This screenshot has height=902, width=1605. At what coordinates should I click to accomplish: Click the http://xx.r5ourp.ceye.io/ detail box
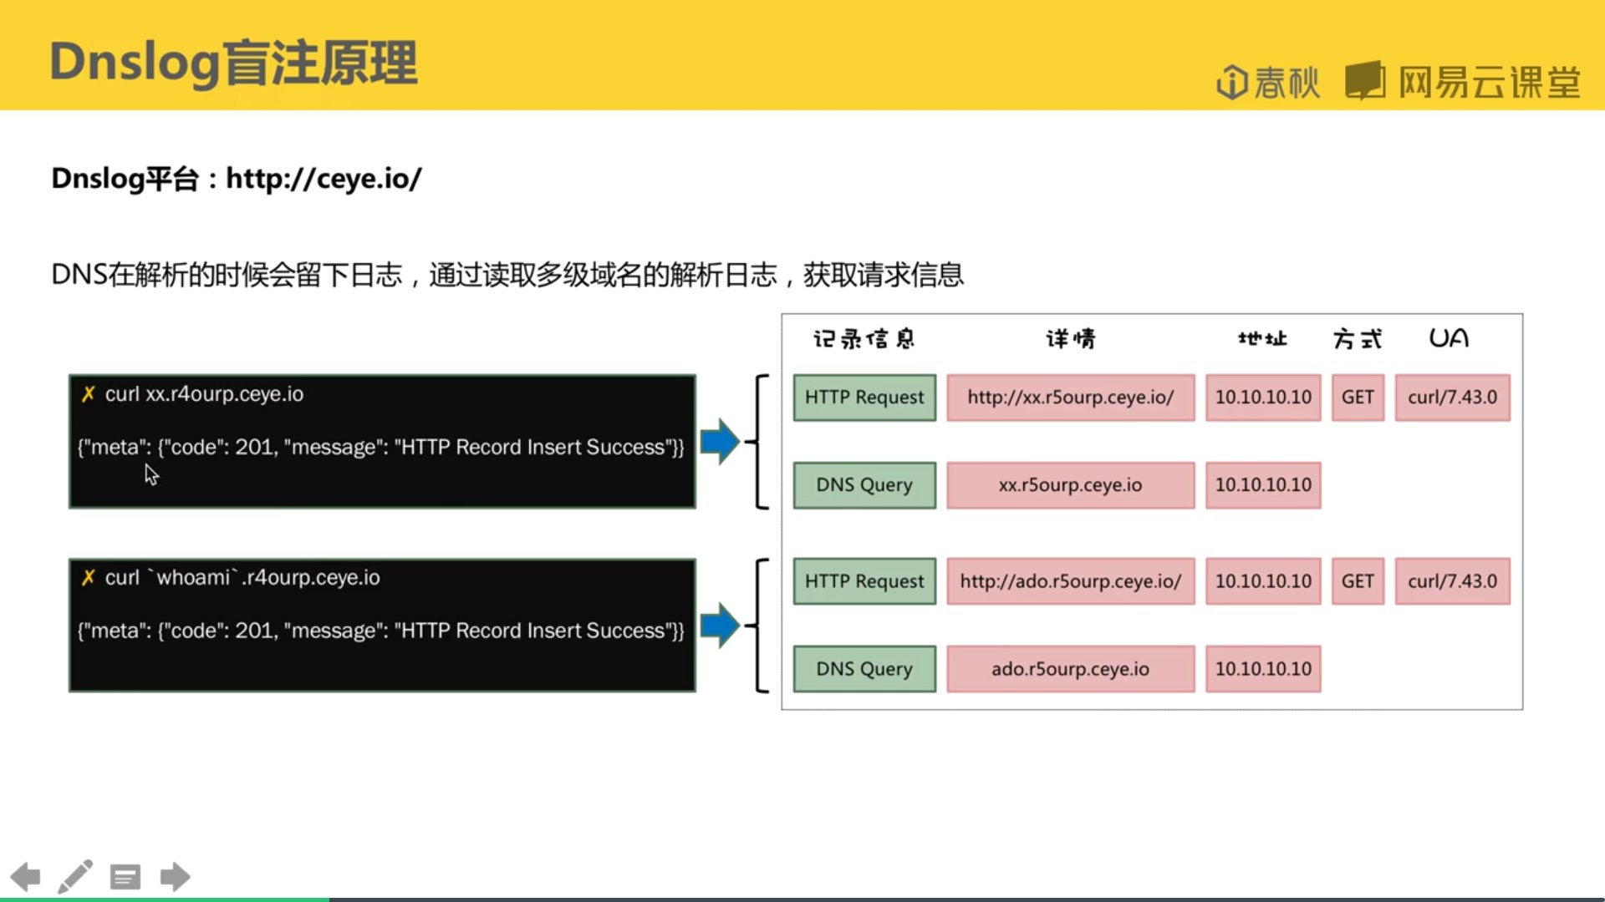point(1070,398)
